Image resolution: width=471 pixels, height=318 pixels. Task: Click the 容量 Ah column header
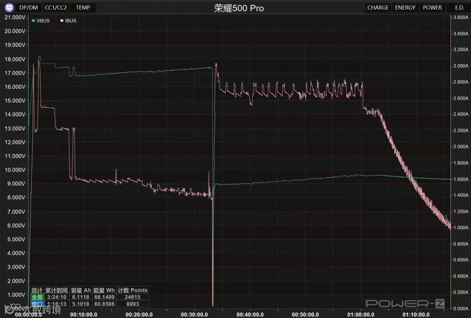point(81,290)
